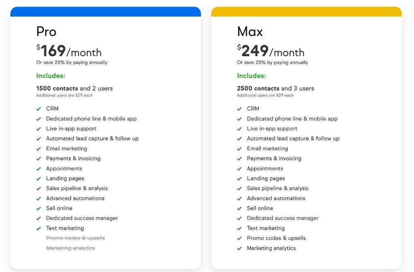414x272 pixels.
Task: Click the checkmark beside CRM in Pro plan
Action: [x=39, y=109]
